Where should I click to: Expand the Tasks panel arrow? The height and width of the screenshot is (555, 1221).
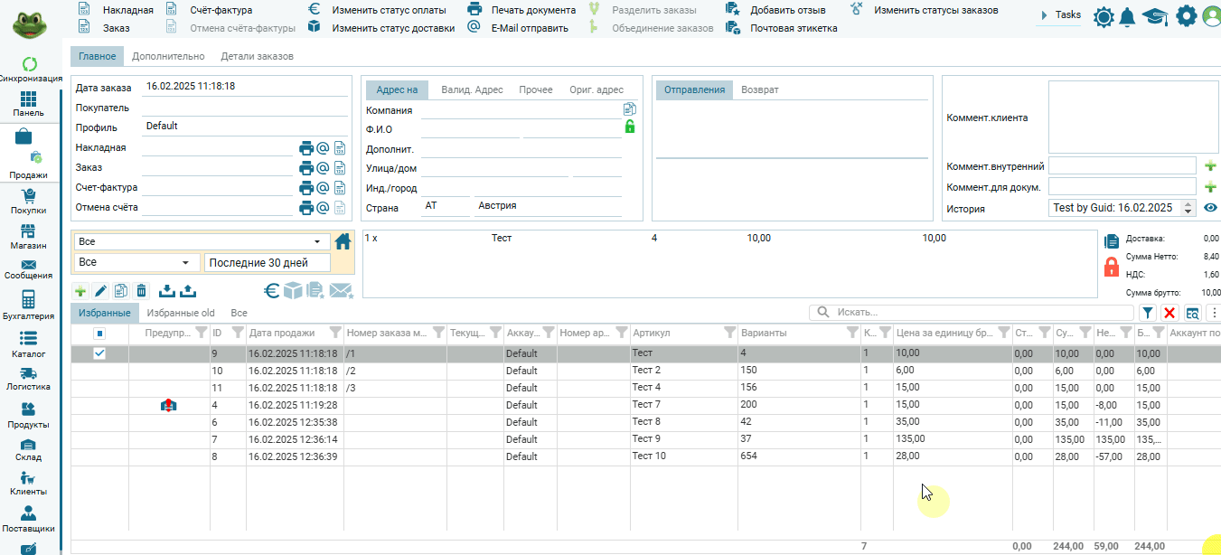pos(1044,15)
